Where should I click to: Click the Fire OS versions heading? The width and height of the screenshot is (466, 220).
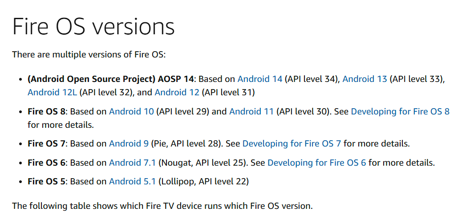coord(93,26)
